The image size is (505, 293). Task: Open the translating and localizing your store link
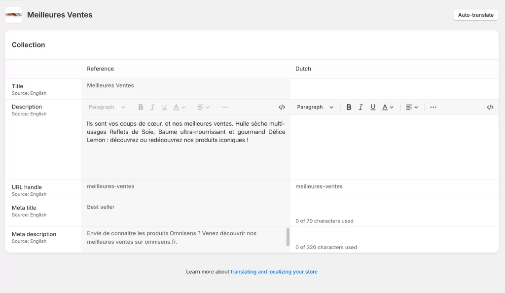click(274, 271)
